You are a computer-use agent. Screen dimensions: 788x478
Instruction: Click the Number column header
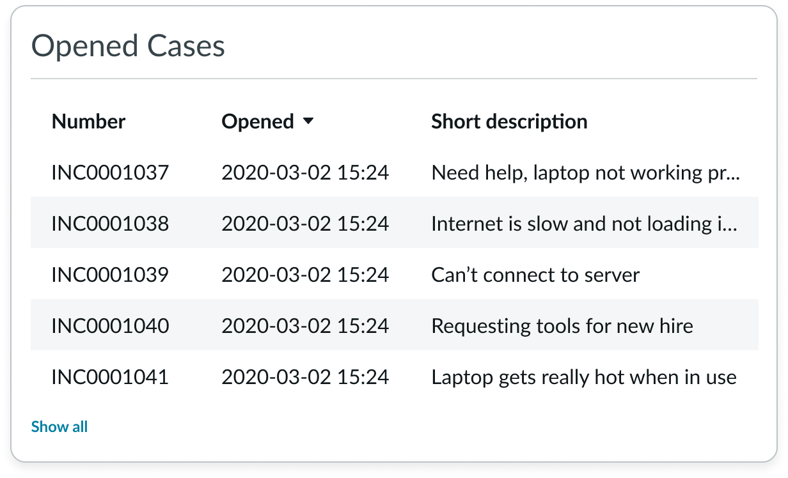[88, 121]
